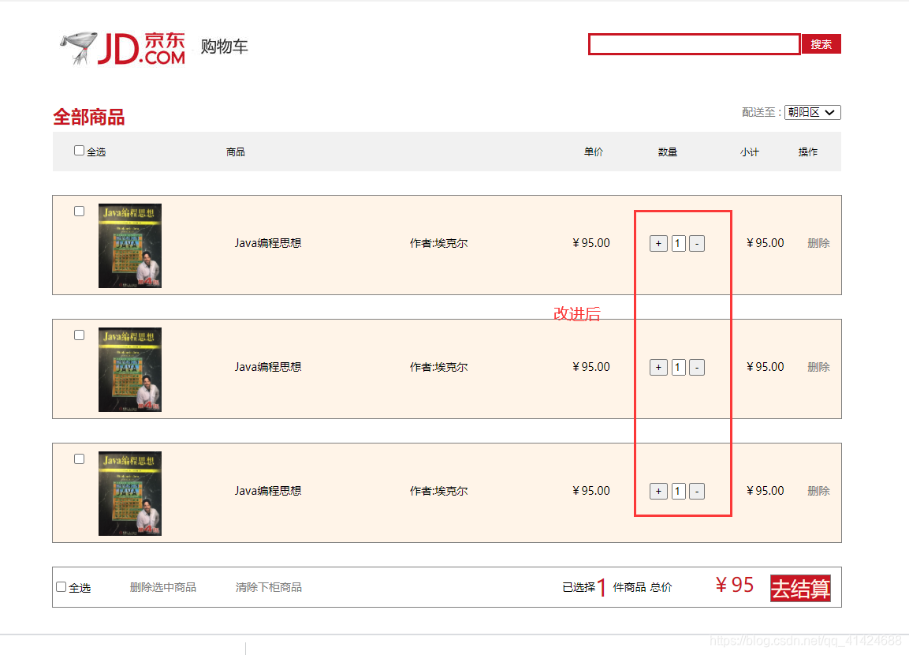Delete the first book via 删除
Viewport: 909px width, 655px height.
(818, 243)
